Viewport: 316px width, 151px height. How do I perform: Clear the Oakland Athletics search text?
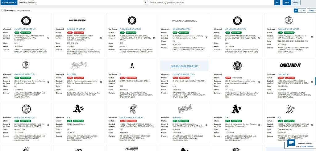[145, 2]
